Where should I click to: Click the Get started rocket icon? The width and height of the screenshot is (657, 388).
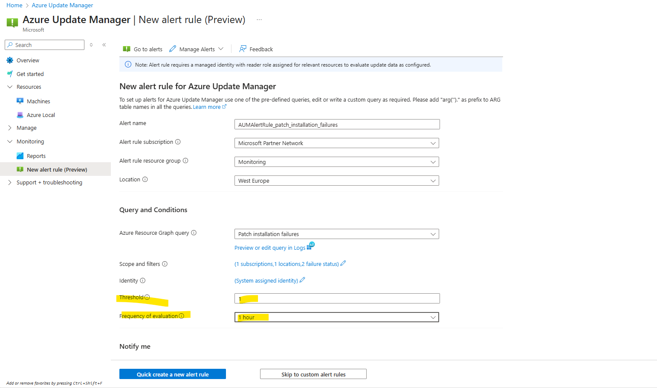[x=10, y=74]
